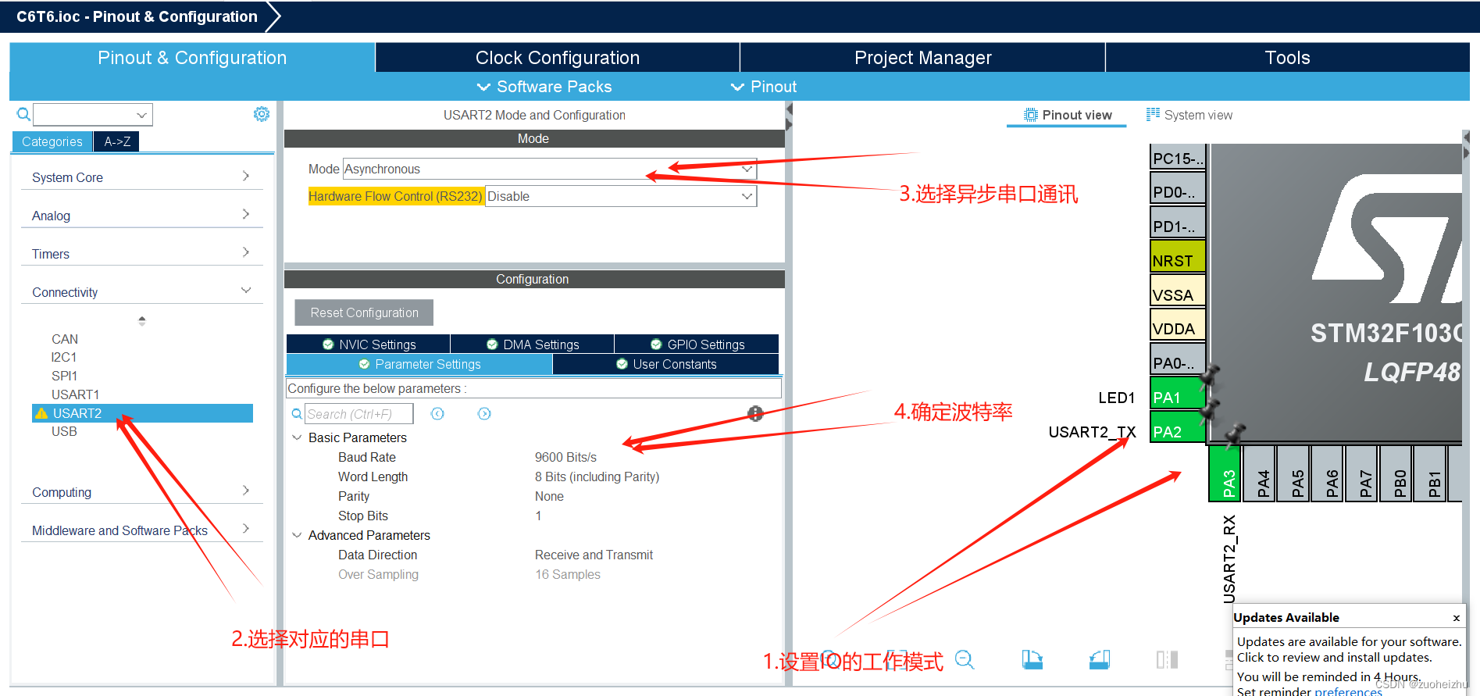Click the chip icon of Pinout view
The height and width of the screenshot is (696, 1480).
[1031, 115]
